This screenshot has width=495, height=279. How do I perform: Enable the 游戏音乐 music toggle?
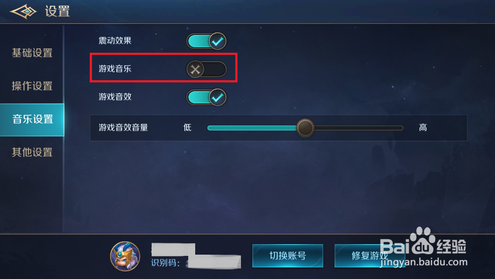(207, 69)
